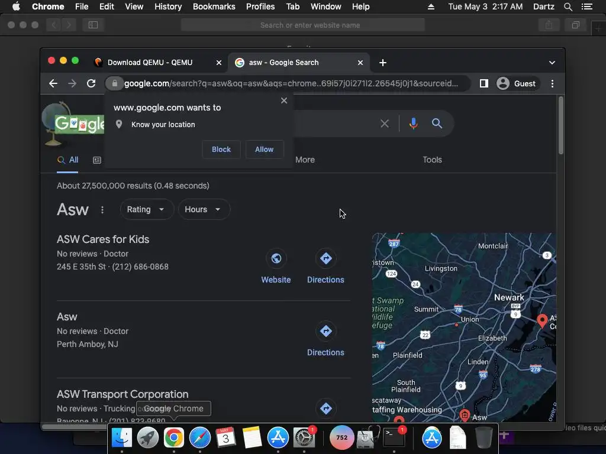
Task: Click the map of Newark area
Action: [464, 327]
